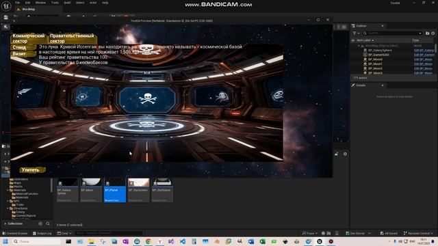Switch to the WorldMap level tab

29,9
